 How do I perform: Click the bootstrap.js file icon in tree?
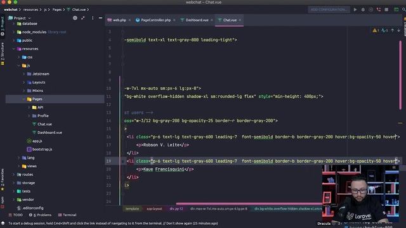pos(29,149)
